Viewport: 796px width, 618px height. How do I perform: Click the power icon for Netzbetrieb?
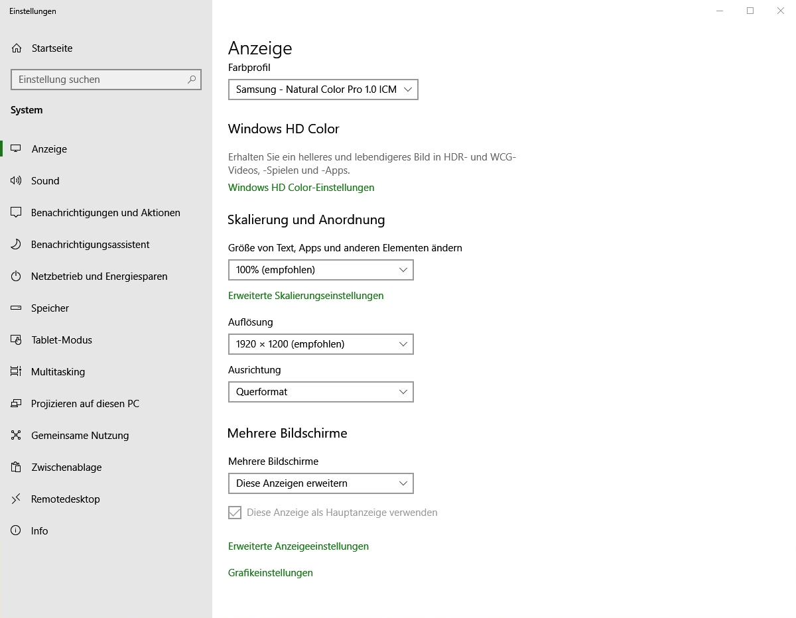pos(17,277)
